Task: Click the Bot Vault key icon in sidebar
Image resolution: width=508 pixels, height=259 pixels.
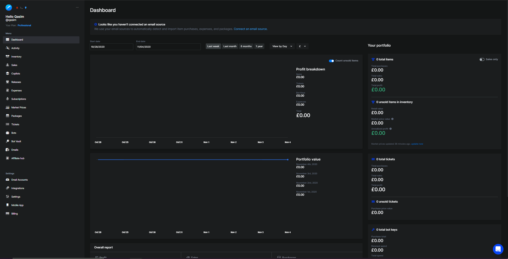Action: pyautogui.click(x=7, y=141)
